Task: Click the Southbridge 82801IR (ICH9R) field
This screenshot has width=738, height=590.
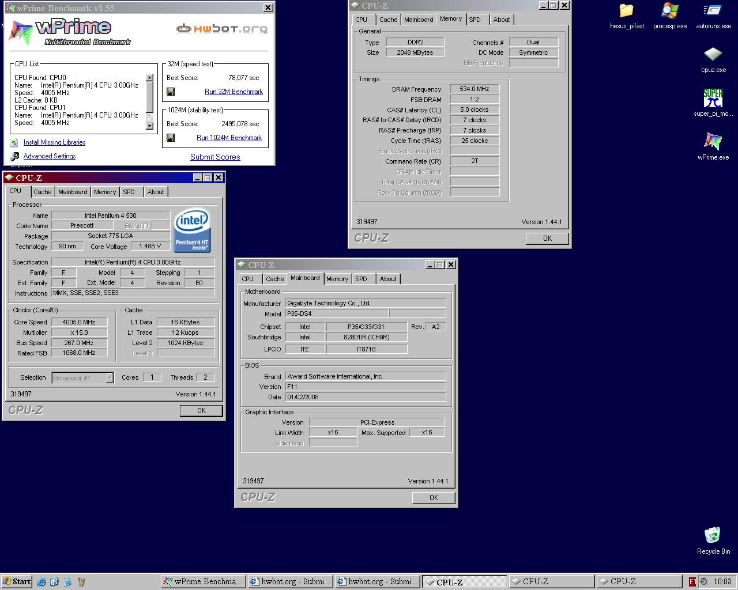Action: click(x=367, y=337)
